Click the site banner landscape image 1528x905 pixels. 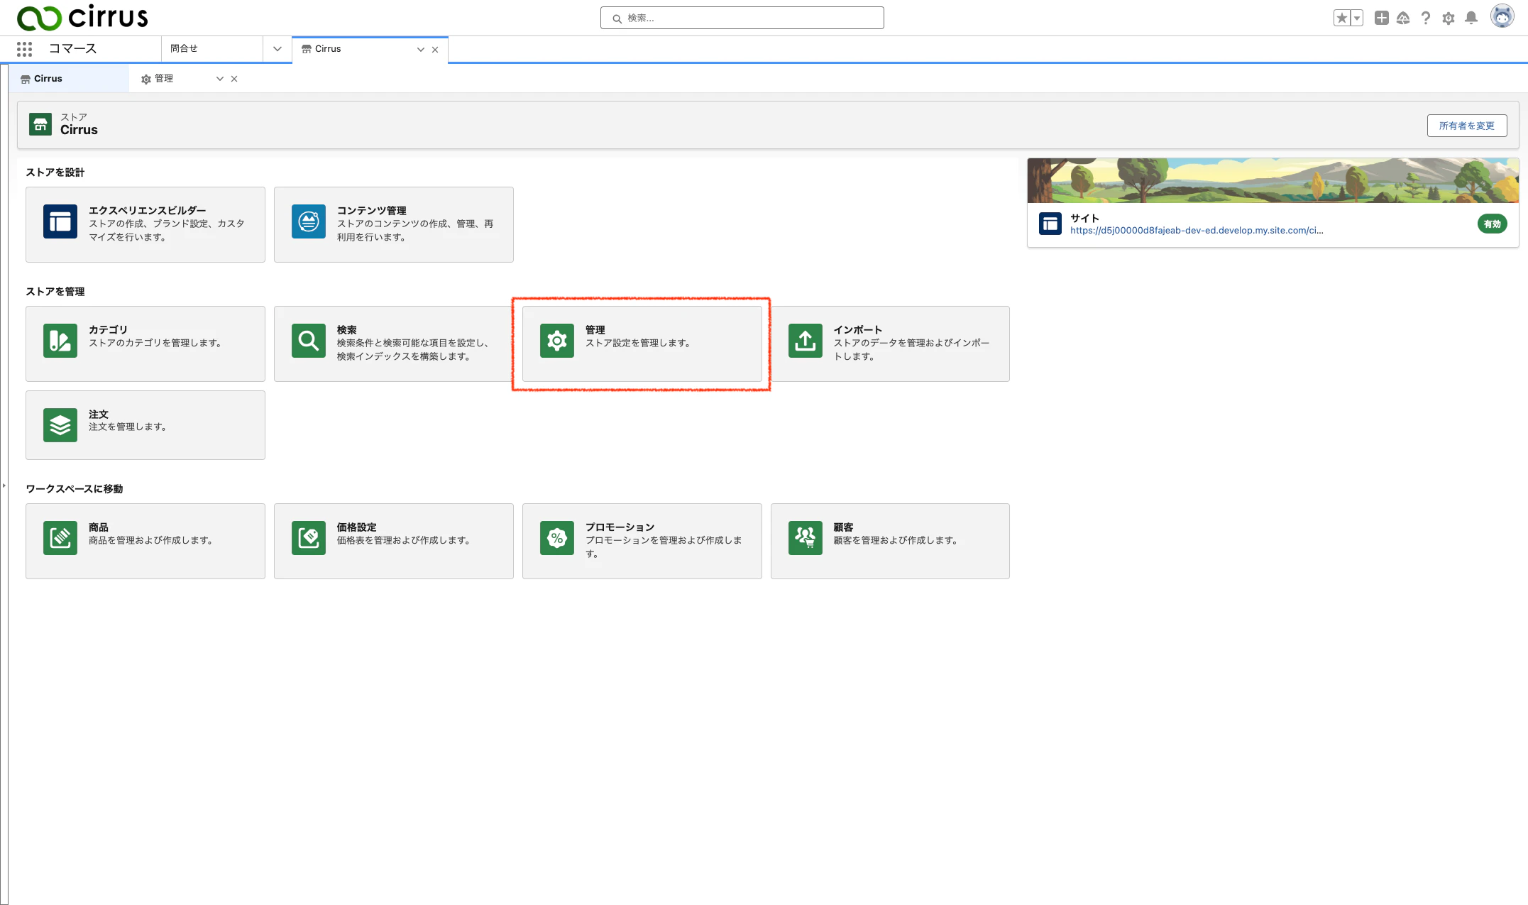point(1273,180)
